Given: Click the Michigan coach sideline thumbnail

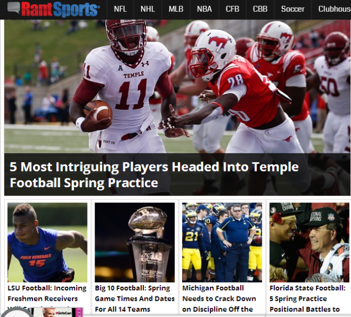Looking at the screenshot, I should point(222,242).
